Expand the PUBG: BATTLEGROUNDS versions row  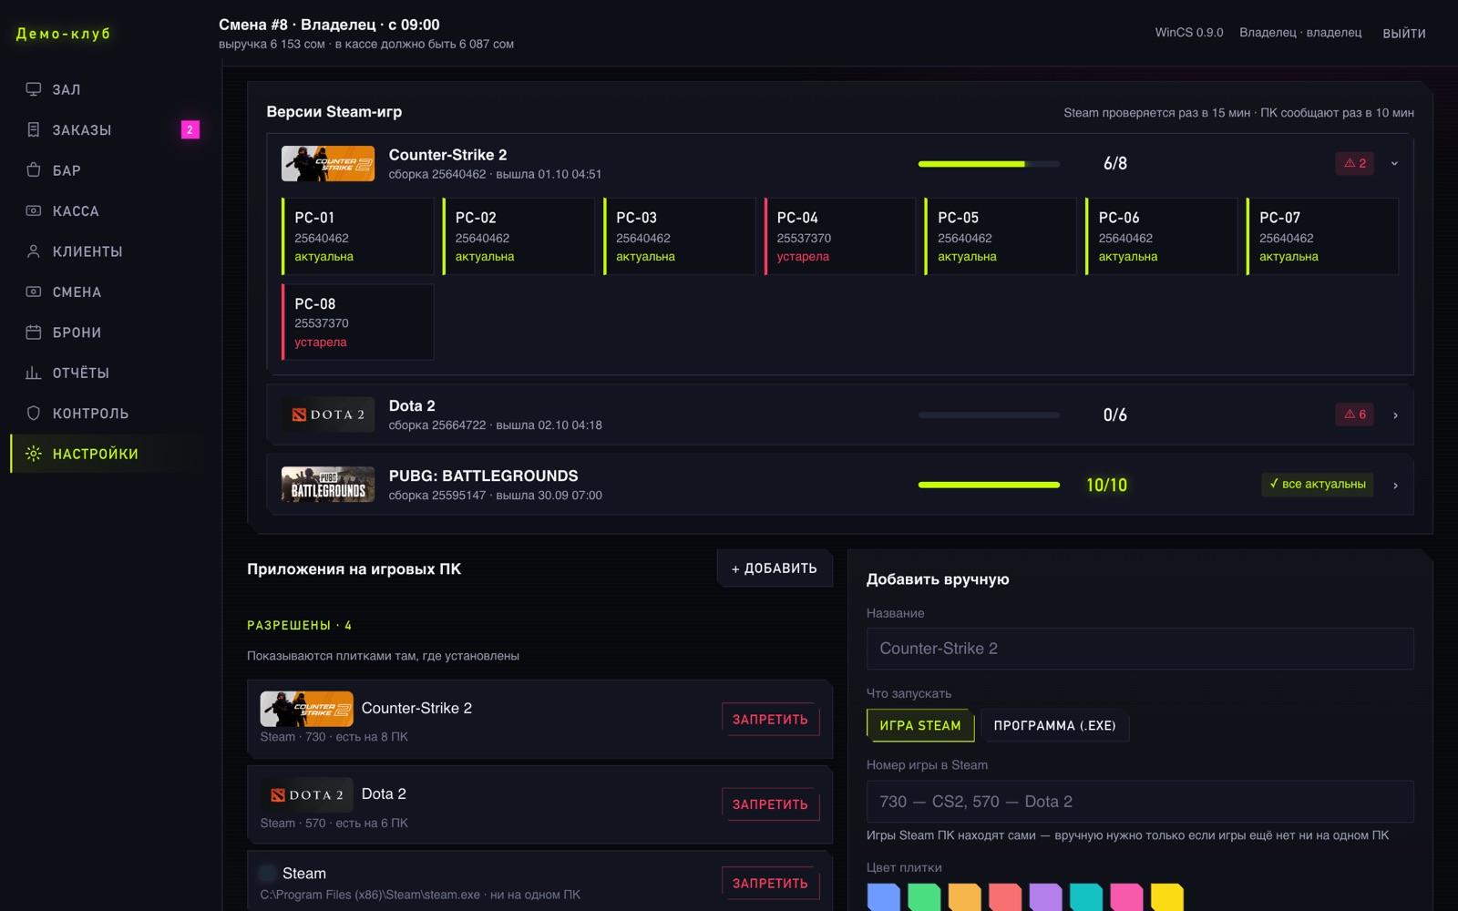[x=1395, y=486]
